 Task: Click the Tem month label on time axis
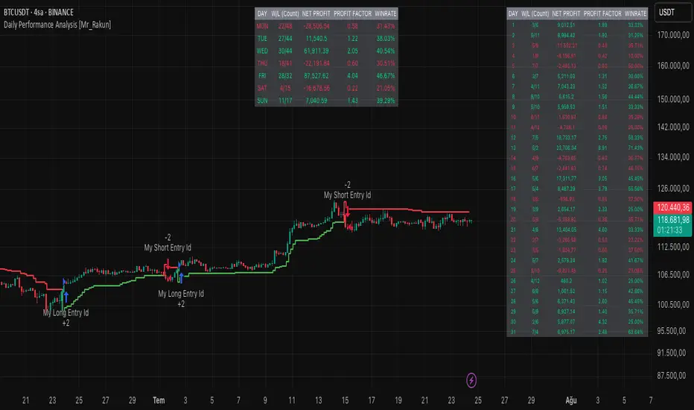pyautogui.click(x=159, y=400)
